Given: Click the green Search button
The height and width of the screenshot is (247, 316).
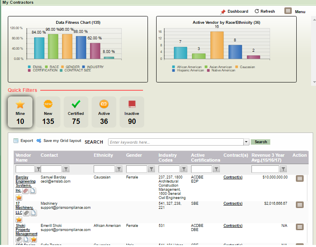Looking at the screenshot, I should (x=261, y=142).
